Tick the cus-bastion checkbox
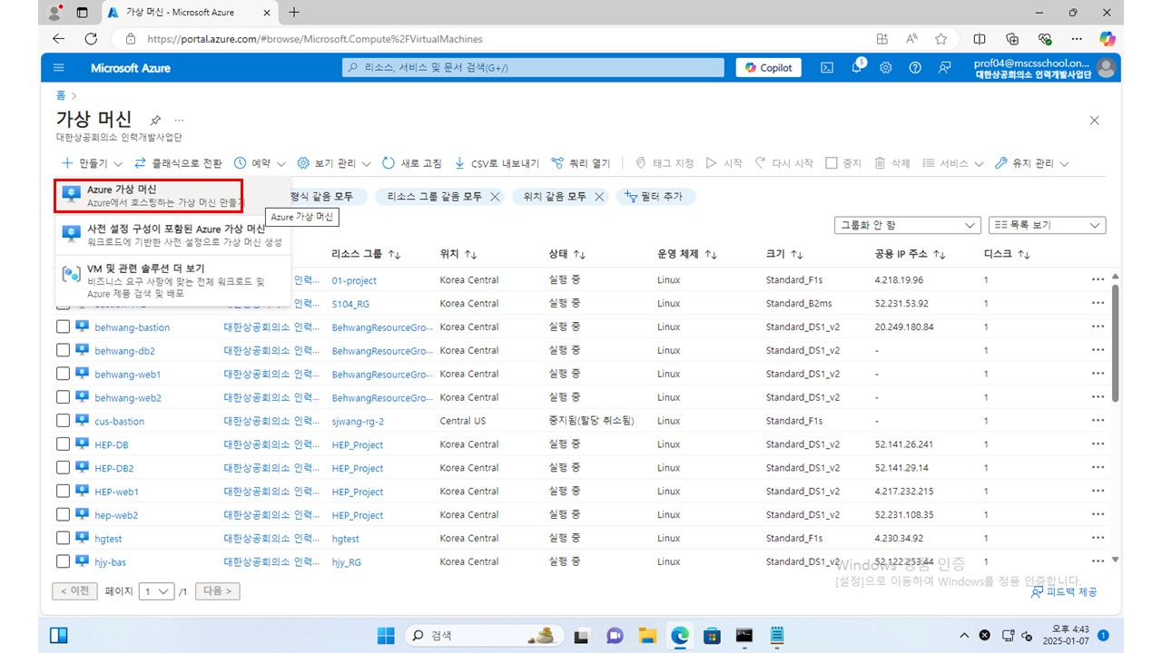The width and height of the screenshot is (1162, 653). click(63, 421)
